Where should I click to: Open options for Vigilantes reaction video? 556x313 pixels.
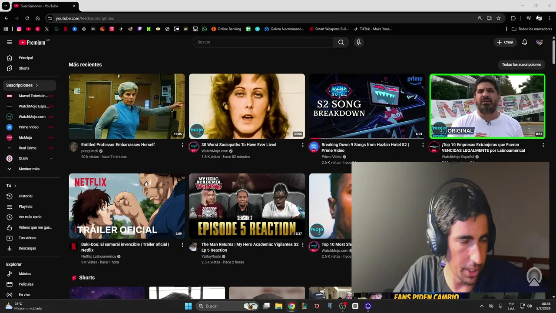point(303,245)
